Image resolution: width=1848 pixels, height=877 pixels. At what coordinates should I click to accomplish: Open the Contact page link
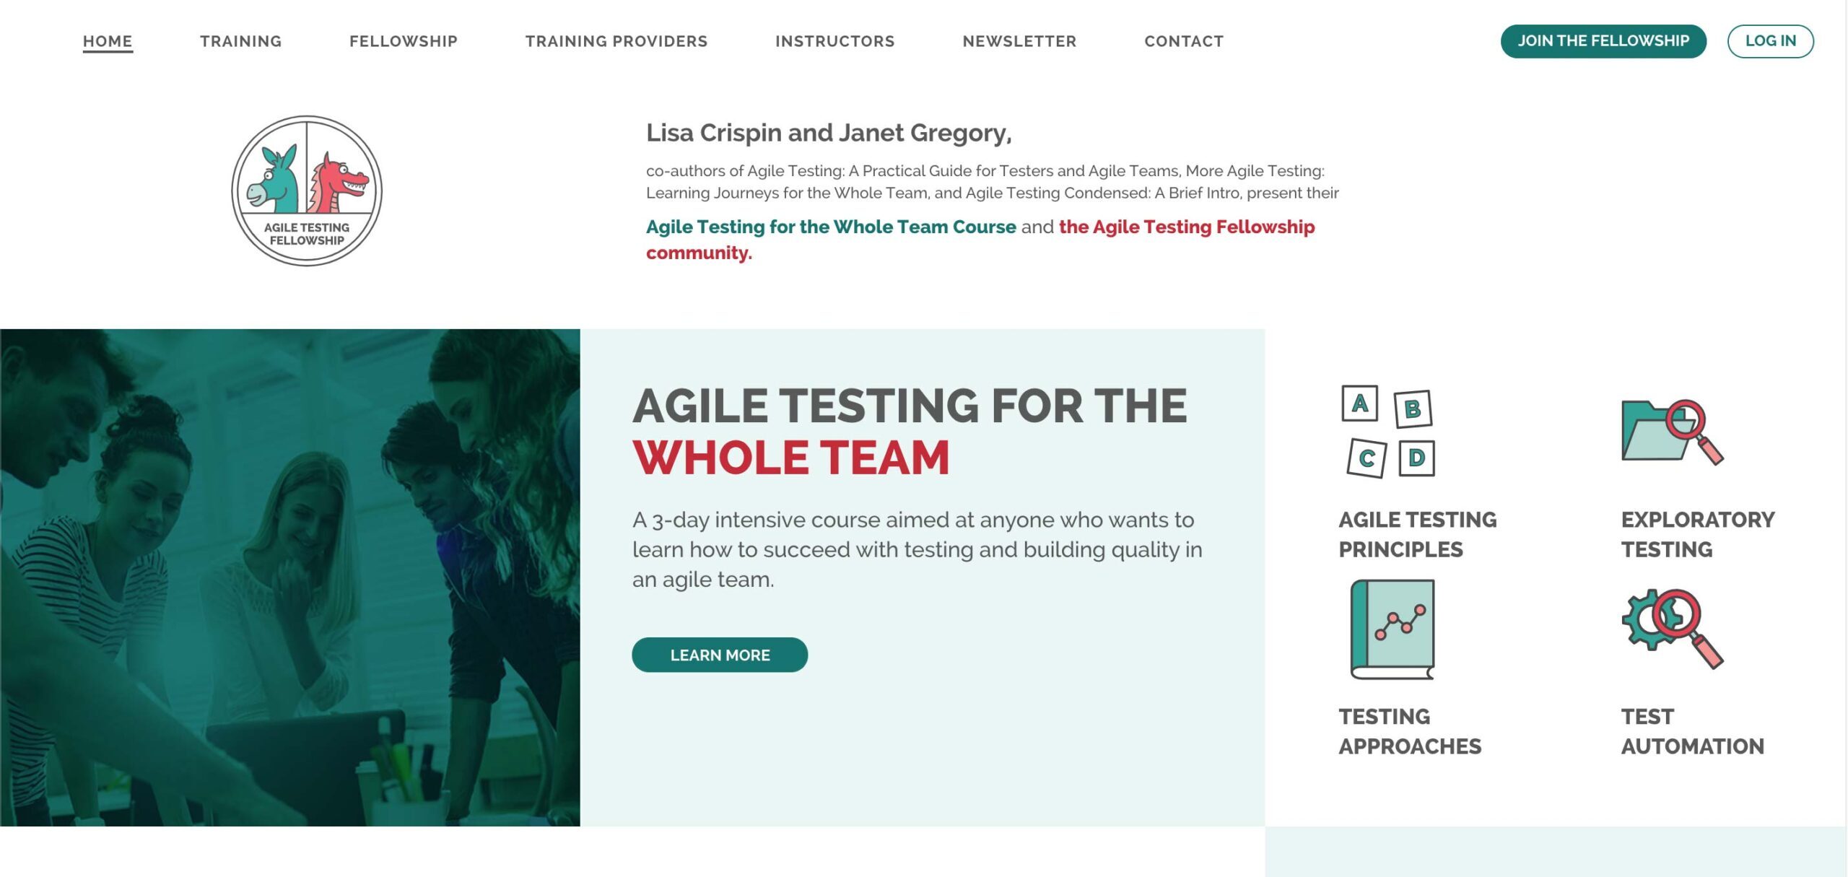pos(1184,41)
